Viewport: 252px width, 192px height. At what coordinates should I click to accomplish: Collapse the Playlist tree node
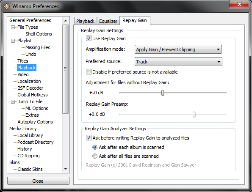[x=13, y=41]
